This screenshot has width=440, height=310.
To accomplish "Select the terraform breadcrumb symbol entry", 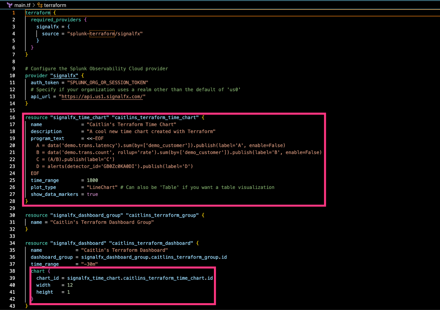I will click(x=55, y=5).
